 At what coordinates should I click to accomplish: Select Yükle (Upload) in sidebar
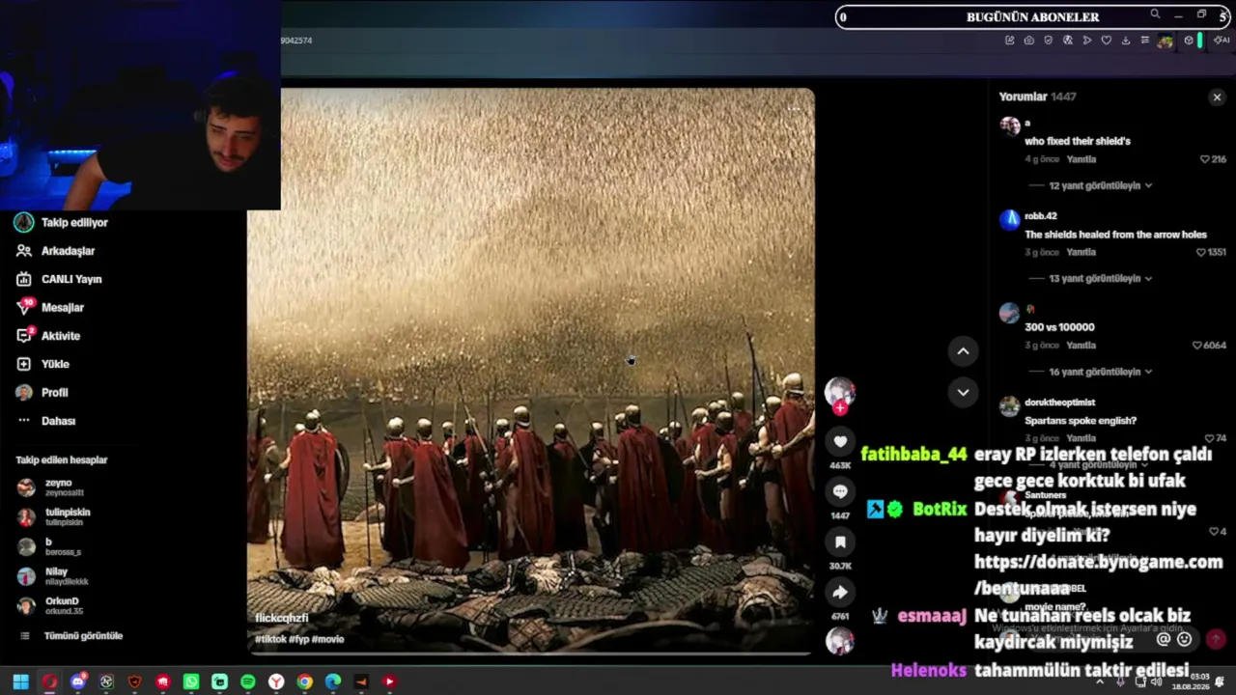42,364
